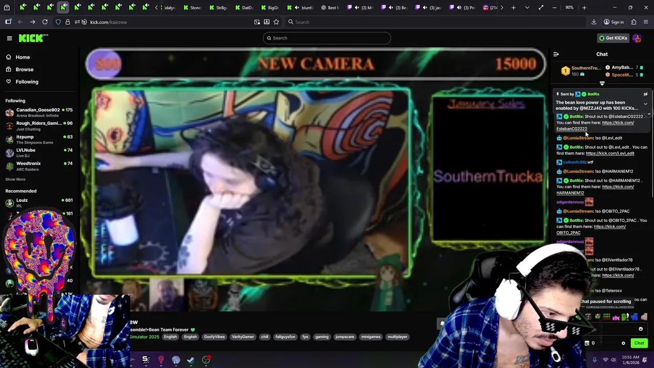Open recommended Loulz channel
Viewport: 654px width, 368px height.
[x=38, y=203]
